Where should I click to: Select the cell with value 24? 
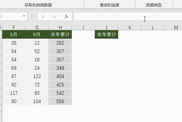[x=37, y=68]
